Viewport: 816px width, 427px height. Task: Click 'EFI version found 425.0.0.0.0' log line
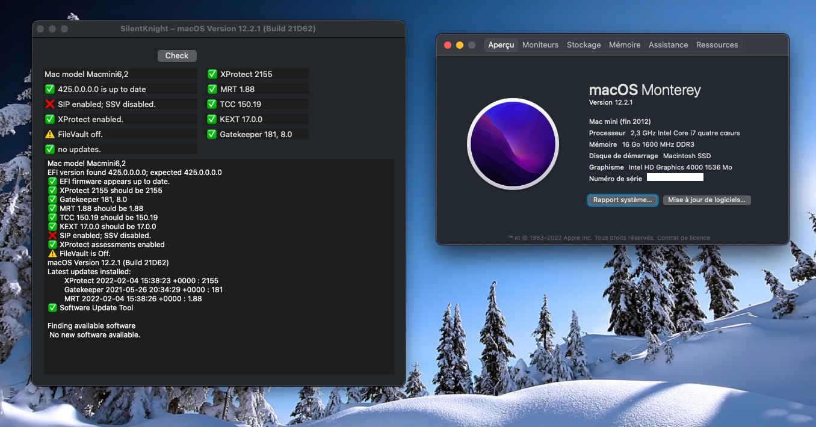(x=135, y=172)
